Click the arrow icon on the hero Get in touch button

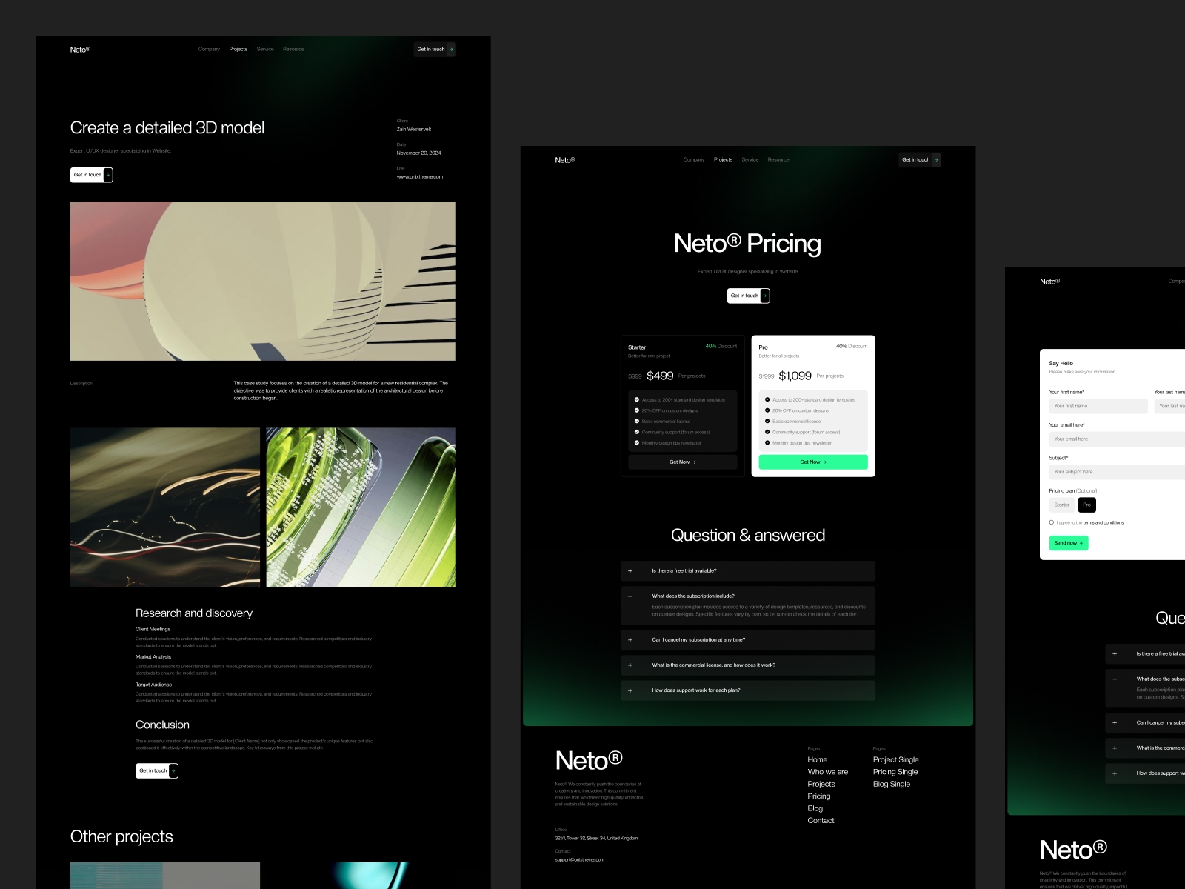click(765, 296)
